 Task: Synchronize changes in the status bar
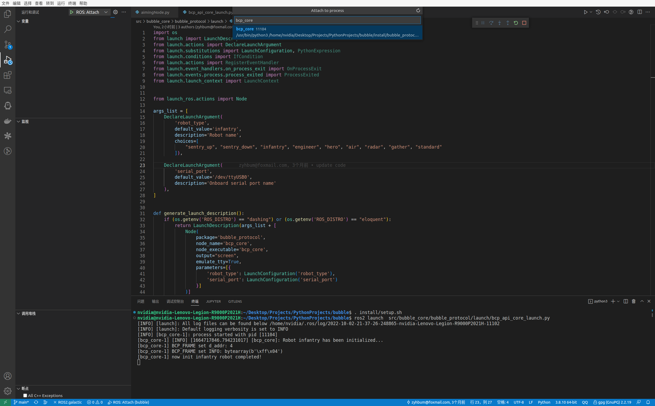click(x=36, y=402)
